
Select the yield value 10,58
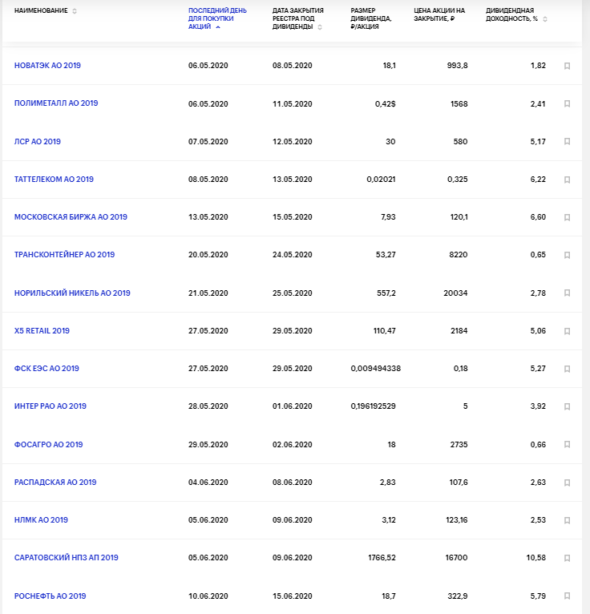click(536, 557)
